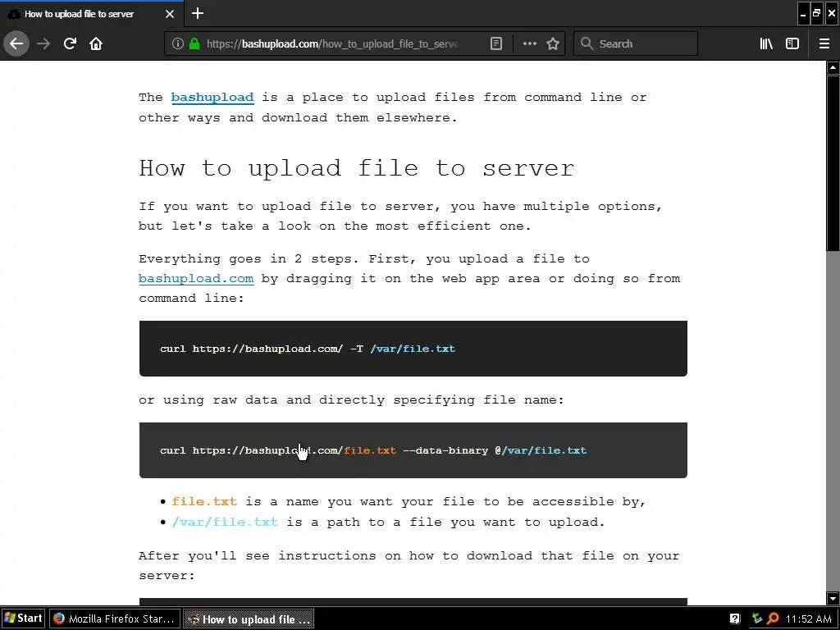The image size is (840, 630).
Task: Click the orange magnifier tray icon
Action: (773, 619)
